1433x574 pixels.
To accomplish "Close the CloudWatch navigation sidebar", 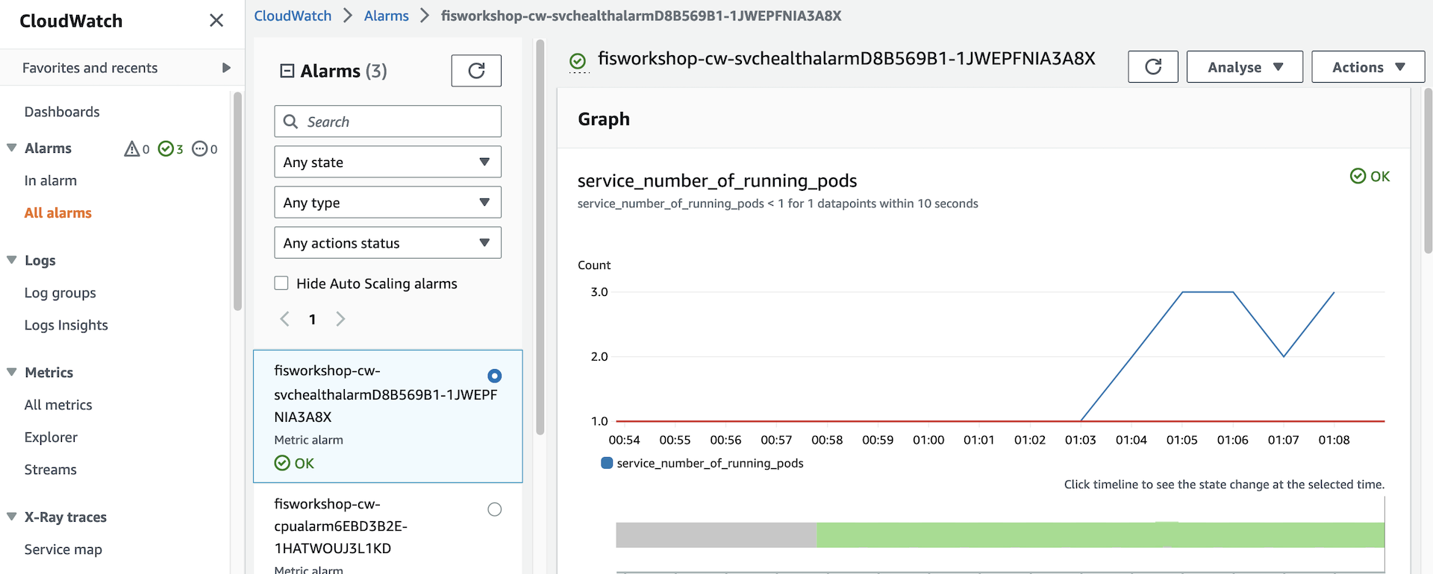I will (x=216, y=21).
